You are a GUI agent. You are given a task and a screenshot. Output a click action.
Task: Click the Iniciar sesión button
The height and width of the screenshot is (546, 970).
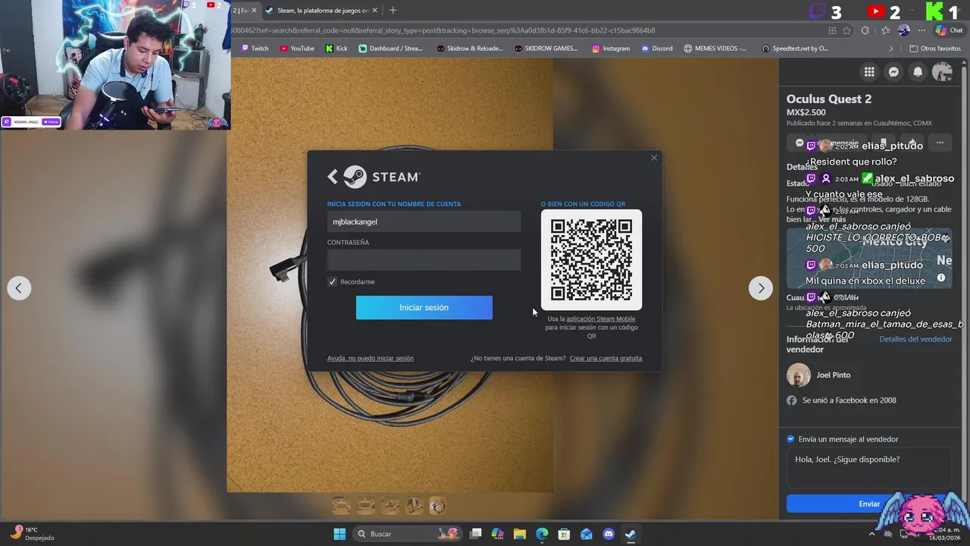[x=424, y=307]
